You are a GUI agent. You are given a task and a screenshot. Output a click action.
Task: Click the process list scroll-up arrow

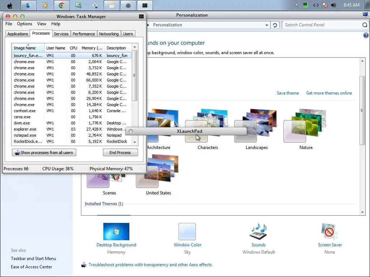(135, 47)
